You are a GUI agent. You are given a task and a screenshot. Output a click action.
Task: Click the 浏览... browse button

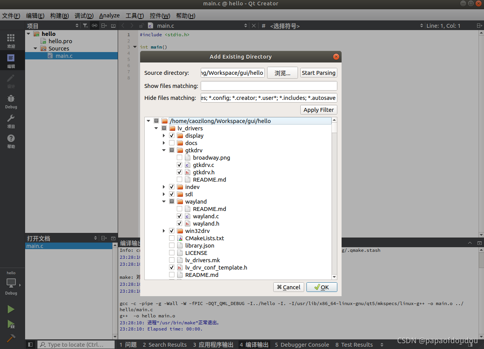[x=283, y=73]
